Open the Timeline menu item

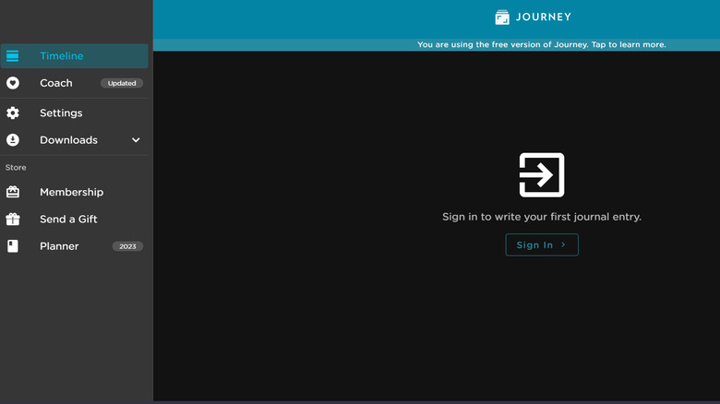[75, 56]
